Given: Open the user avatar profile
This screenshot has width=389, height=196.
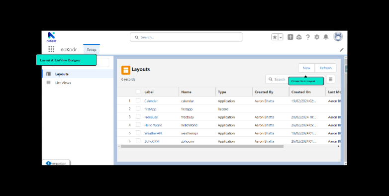Looking at the screenshot, I should [338, 37].
